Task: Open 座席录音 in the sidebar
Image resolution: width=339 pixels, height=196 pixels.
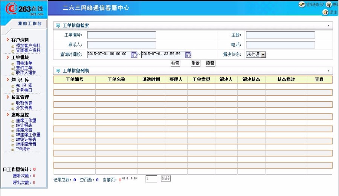Action: [x=24, y=130]
